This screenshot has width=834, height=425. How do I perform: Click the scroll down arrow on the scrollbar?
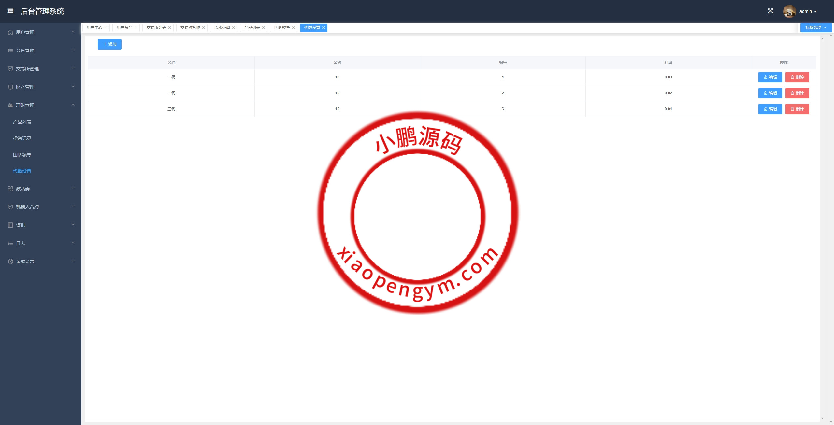click(822, 419)
